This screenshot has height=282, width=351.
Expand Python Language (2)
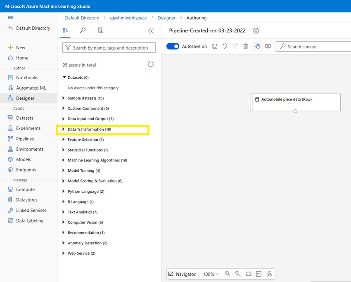[x=64, y=191]
